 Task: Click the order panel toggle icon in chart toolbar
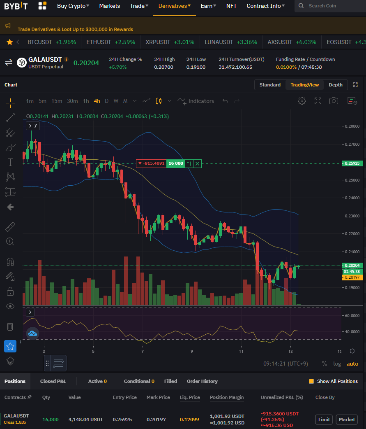(x=352, y=101)
